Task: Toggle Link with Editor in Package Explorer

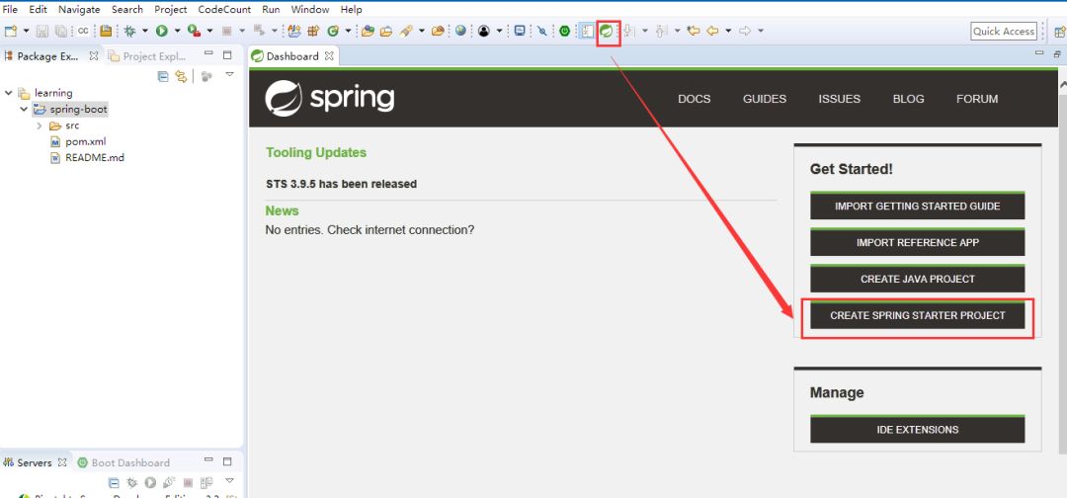Action: point(181,76)
